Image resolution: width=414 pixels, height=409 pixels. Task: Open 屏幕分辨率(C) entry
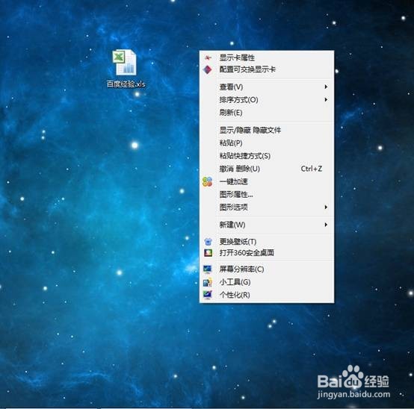(267, 269)
